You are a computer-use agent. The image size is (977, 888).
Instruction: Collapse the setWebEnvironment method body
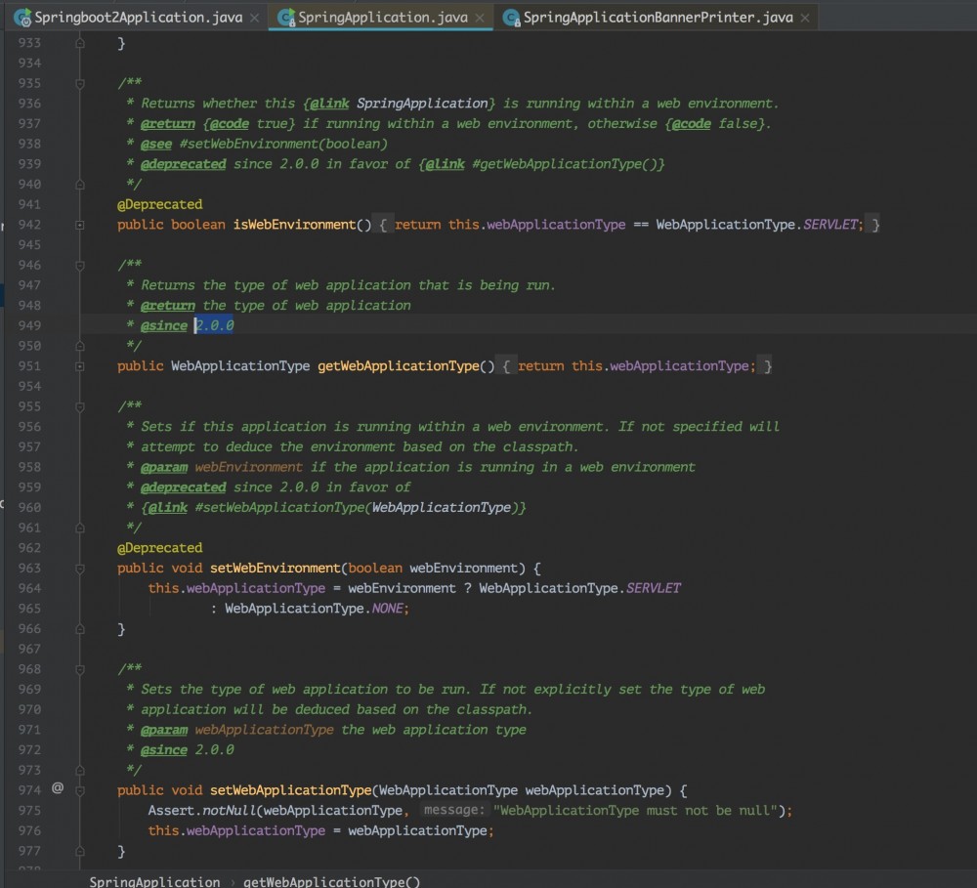[79, 568]
